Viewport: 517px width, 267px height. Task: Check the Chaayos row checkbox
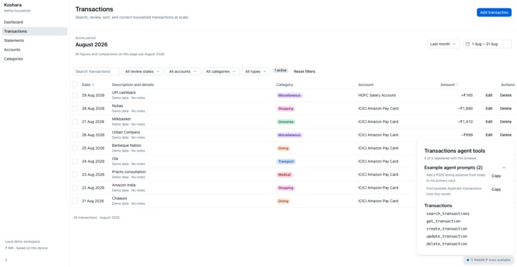tap(75, 201)
